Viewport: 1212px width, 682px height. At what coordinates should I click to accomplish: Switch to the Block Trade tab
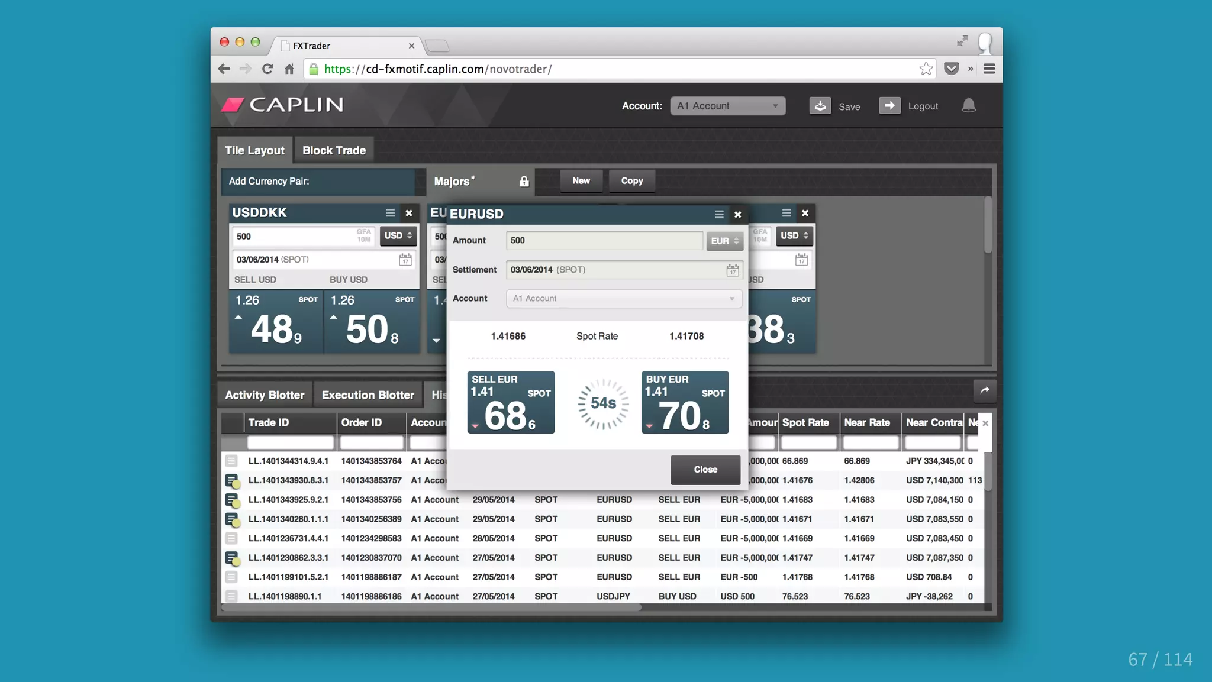pos(334,150)
